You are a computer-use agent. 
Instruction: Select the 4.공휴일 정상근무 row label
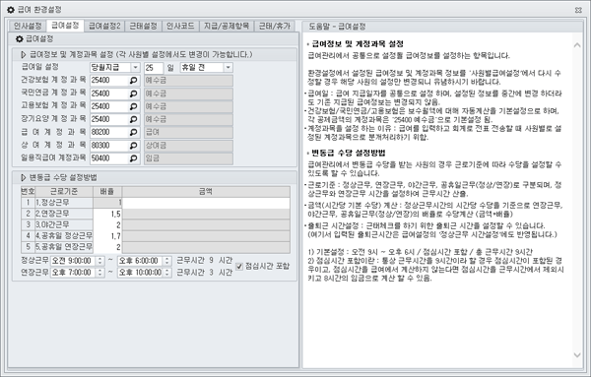(x=64, y=236)
